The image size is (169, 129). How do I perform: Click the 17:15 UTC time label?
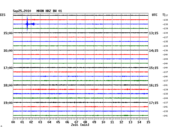154,103
